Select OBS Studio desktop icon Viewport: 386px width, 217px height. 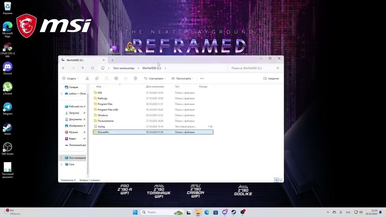point(8,149)
